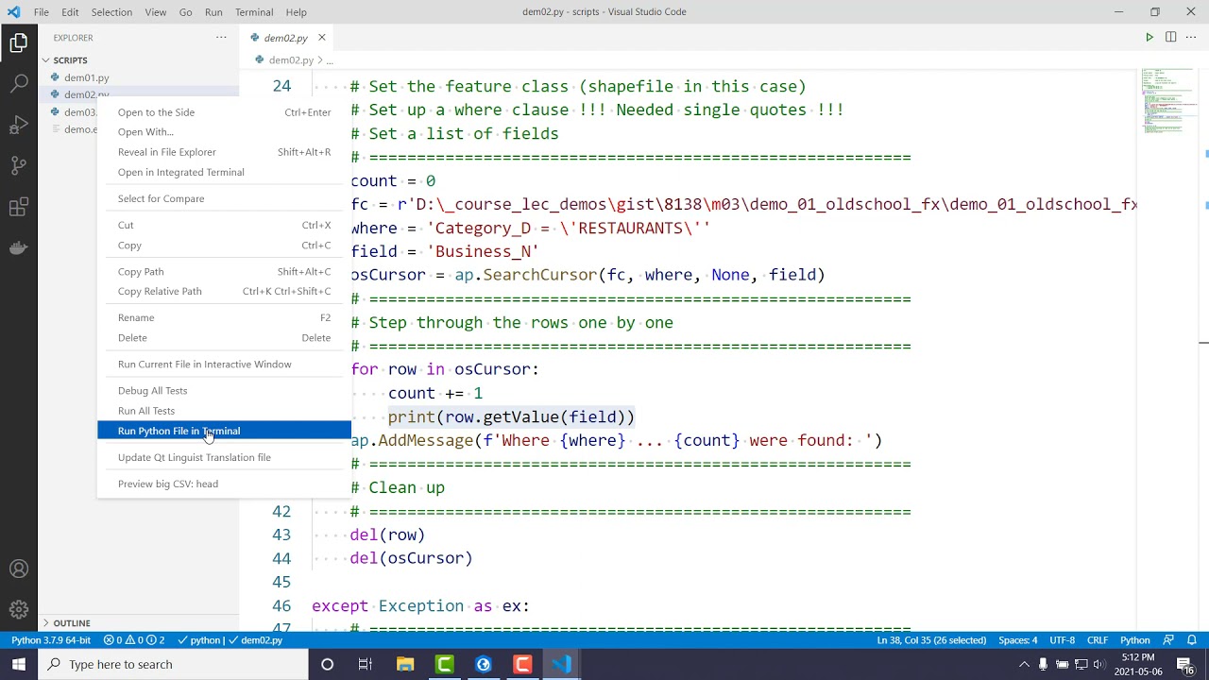Open the blue globe taskbar app
This screenshot has height=680, width=1209.
click(484, 665)
